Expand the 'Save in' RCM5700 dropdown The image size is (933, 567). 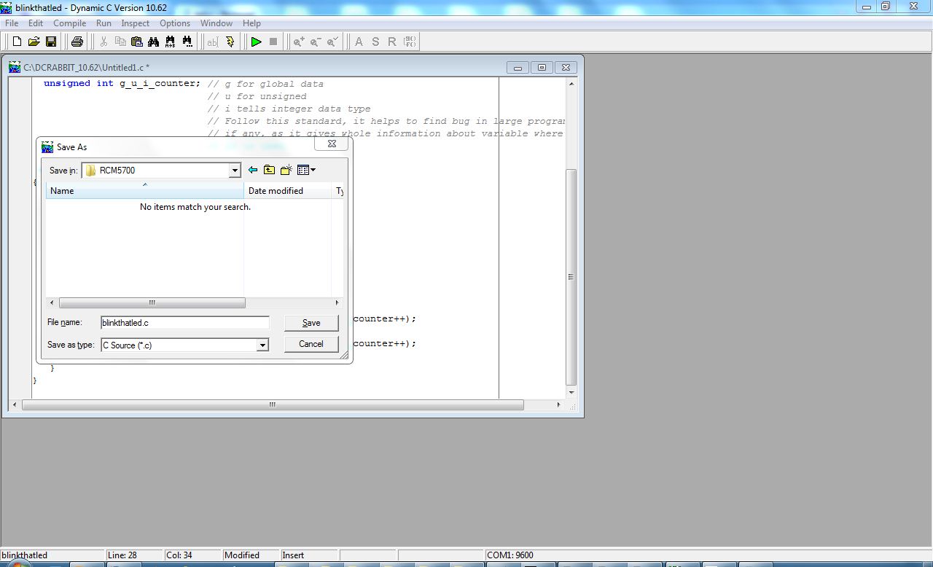235,171
